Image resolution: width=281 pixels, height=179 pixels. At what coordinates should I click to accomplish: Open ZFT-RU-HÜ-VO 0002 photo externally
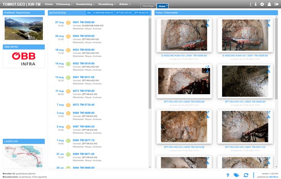point(208,113)
